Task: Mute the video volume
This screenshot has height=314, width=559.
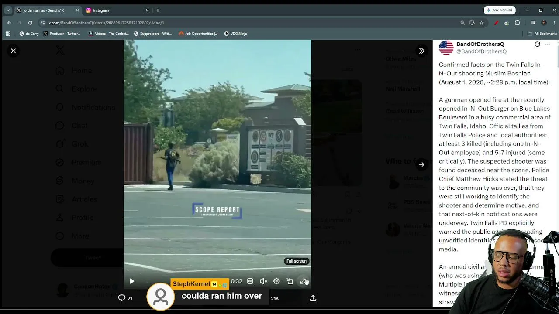Action: [263, 281]
